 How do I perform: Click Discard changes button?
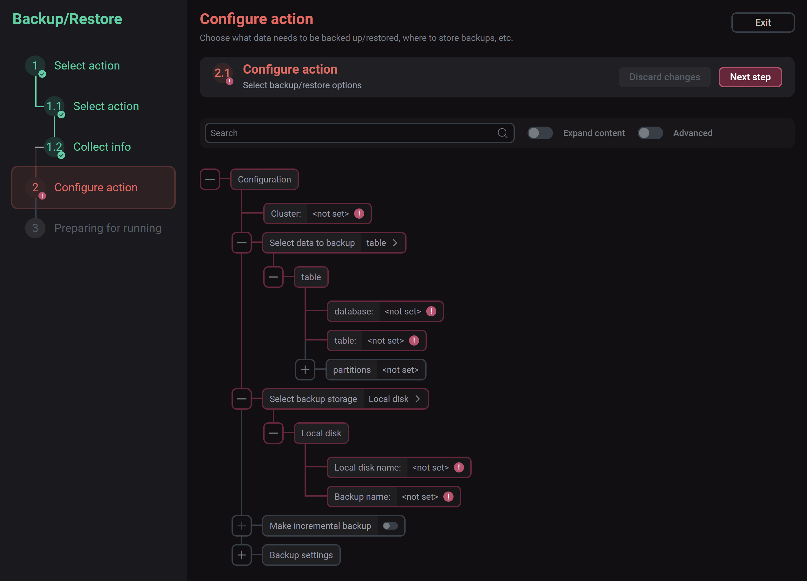click(664, 77)
